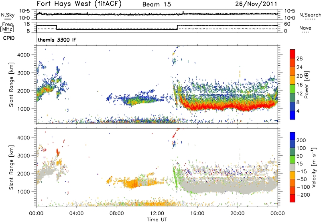Click the "Fort Hays West (fitACF)" title
The height and width of the screenshot is (222, 321).
[79, 4]
